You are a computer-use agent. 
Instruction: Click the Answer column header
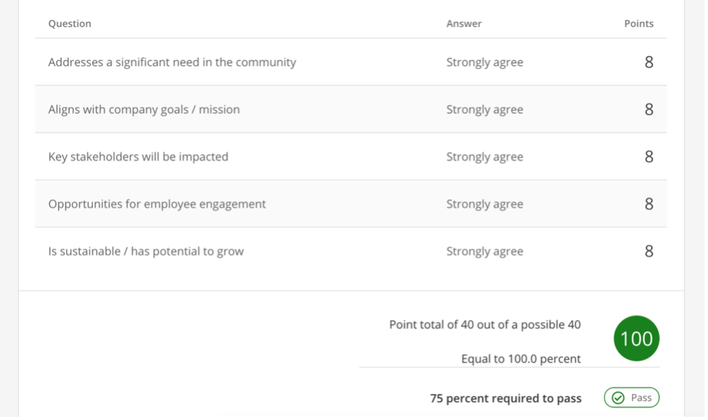[463, 24]
